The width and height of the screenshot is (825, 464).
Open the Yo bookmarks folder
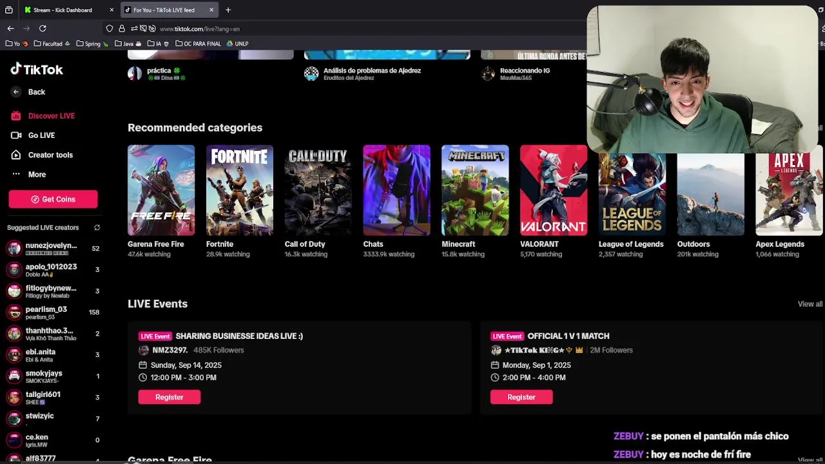(x=17, y=44)
